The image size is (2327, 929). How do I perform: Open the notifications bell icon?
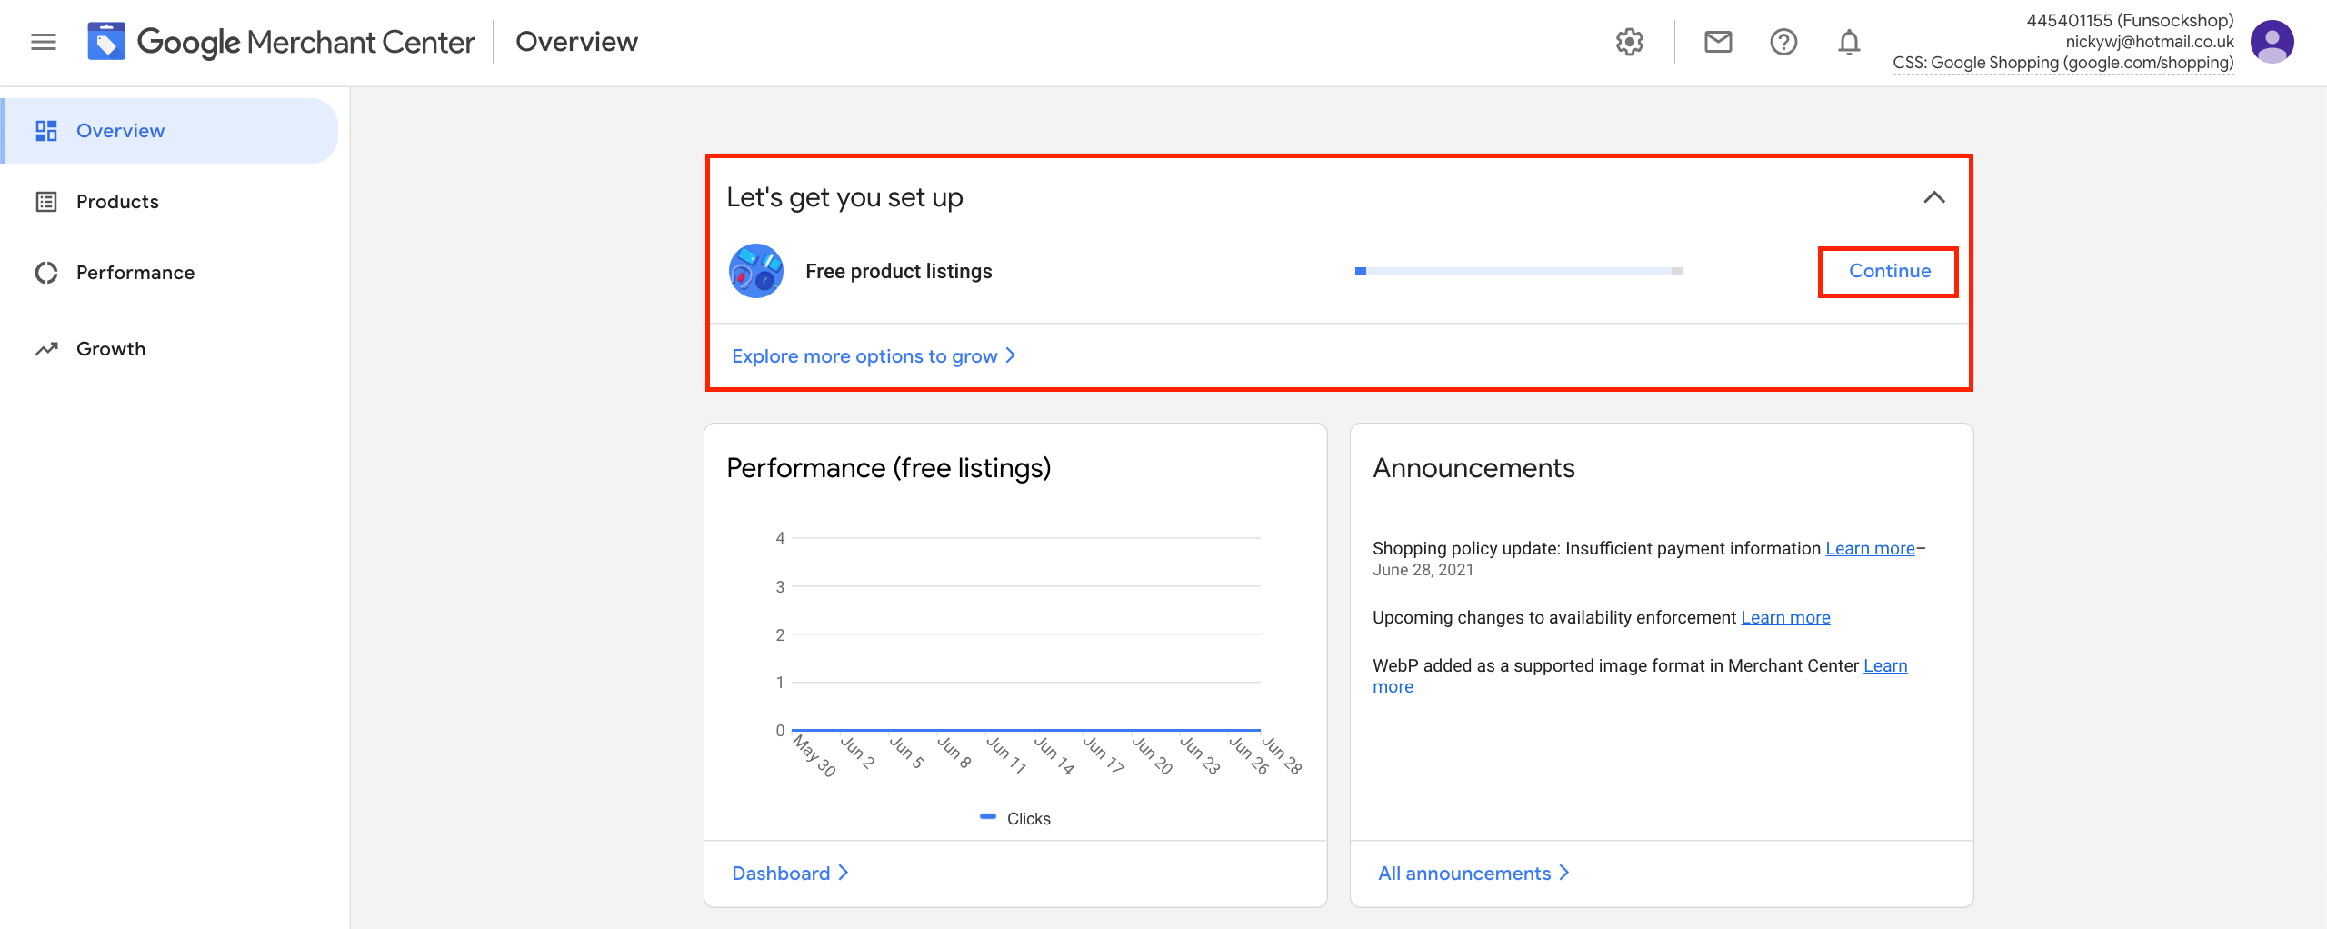tap(1849, 42)
